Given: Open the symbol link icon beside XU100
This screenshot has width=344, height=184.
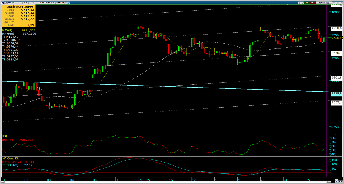Looking at the screenshot, I should [x=6, y=3].
